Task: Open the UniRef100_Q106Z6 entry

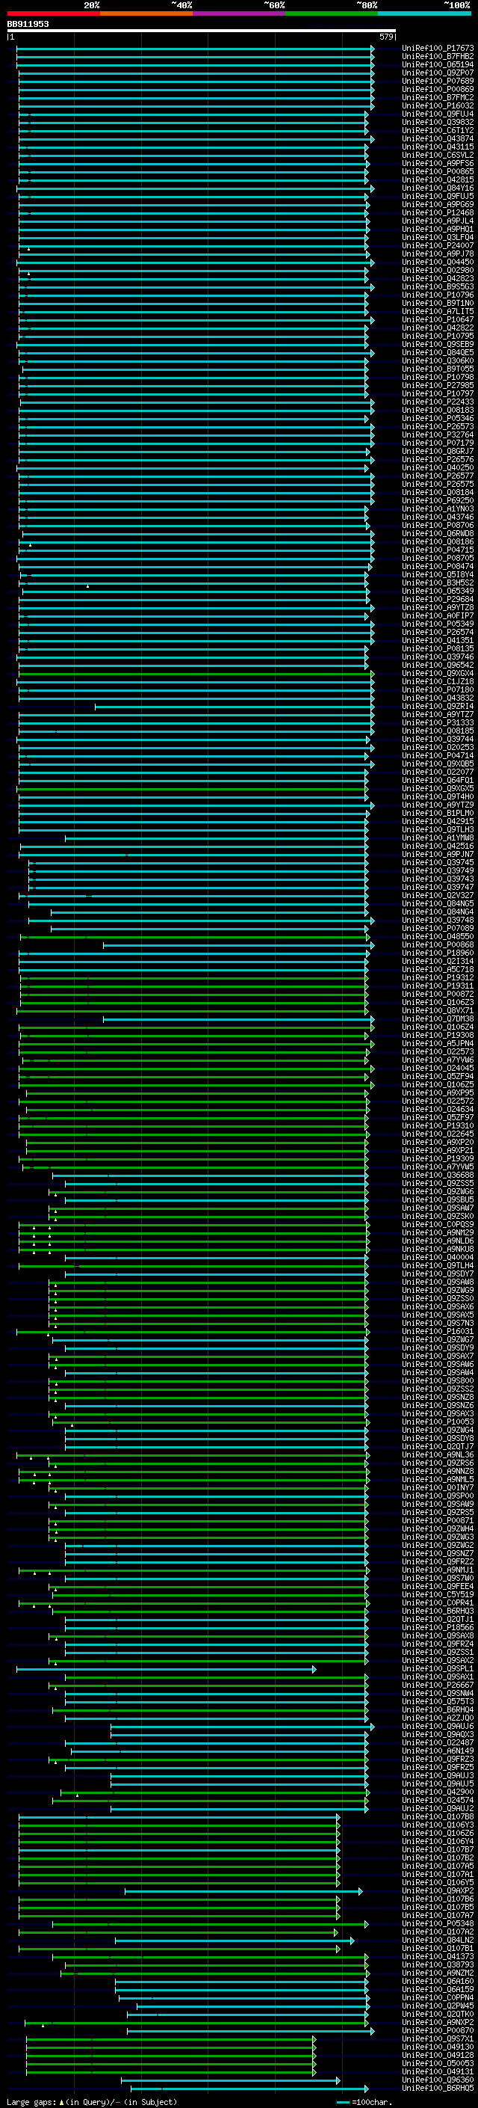Action: [437, 1833]
